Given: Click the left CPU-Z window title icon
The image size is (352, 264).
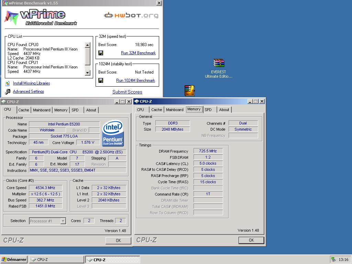Looking at the screenshot, I should click(3, 101).
